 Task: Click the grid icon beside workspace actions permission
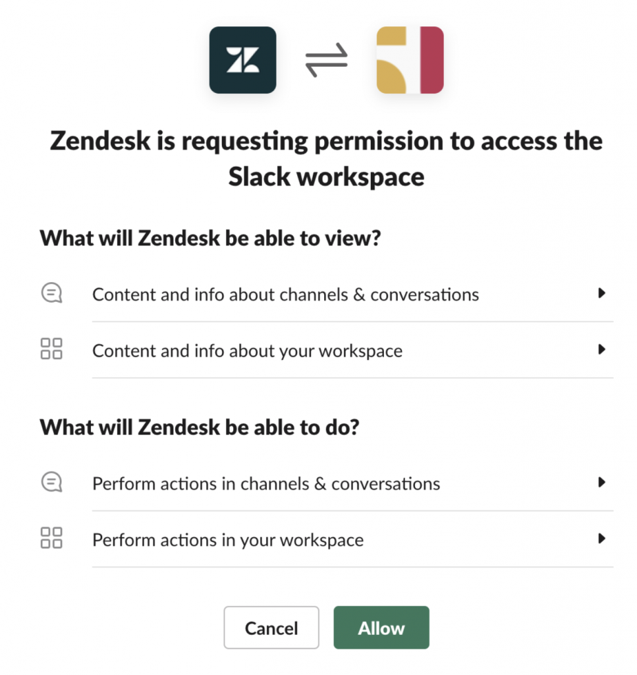click(x=51, y=539)
